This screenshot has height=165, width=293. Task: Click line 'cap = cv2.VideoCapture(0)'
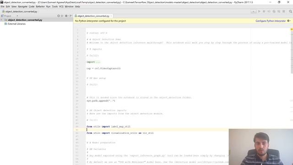(103, 68)
